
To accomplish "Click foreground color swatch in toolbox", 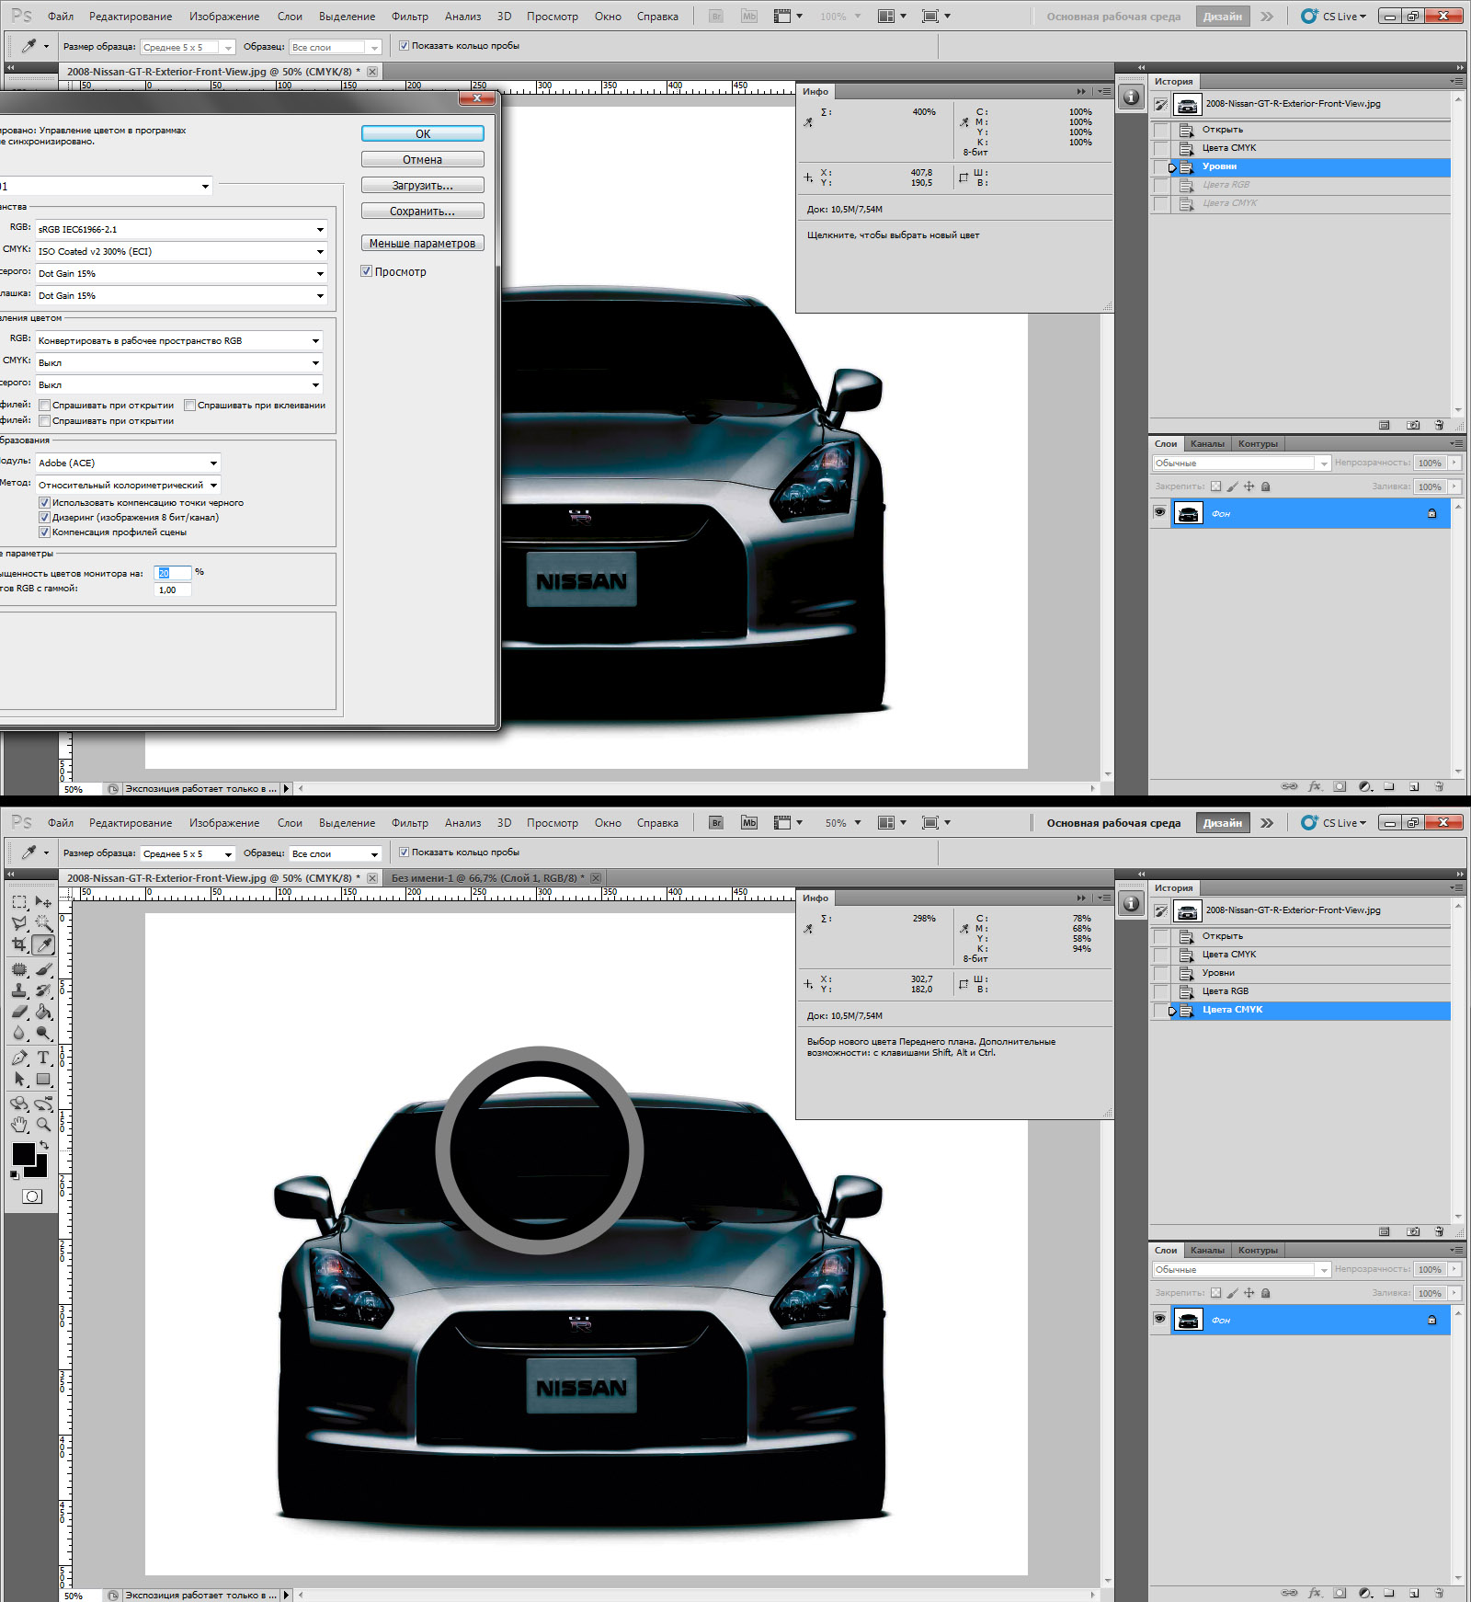I will coord(22,1154).
